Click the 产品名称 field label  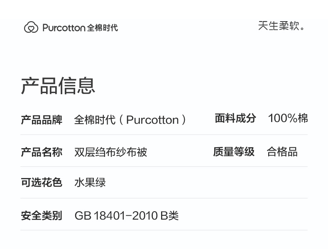(x=42, y=152)
